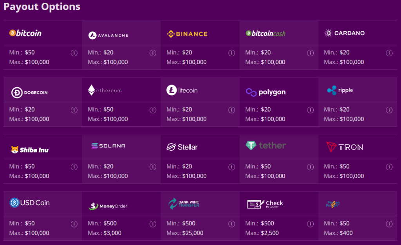Click Tether's Min. $50 text
The image size is (401, 245).
click(x=258, y=166)
